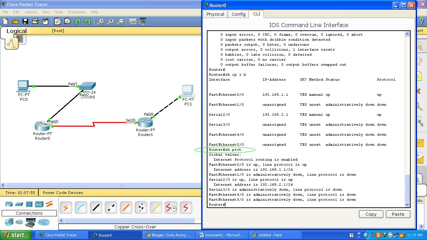Open the Start menu

16,235
